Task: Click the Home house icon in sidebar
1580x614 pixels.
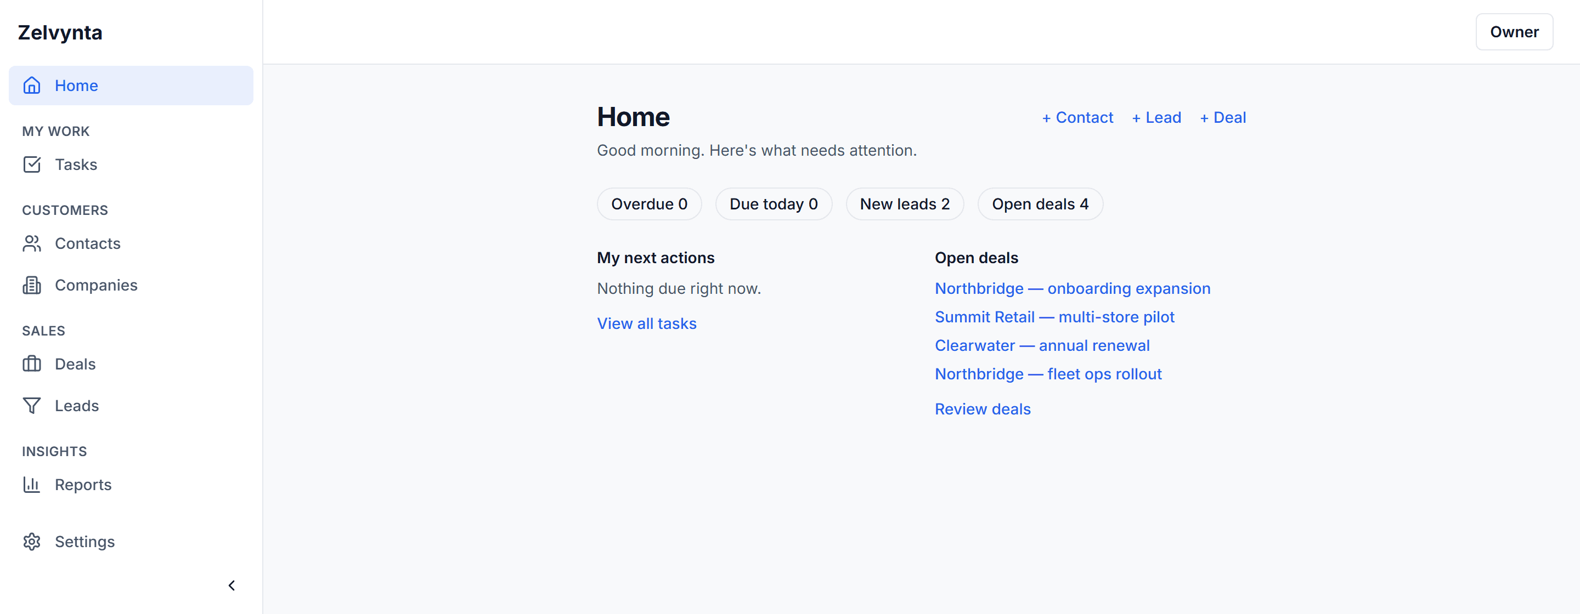Action: pyautogui.click(x=32, y=85)
